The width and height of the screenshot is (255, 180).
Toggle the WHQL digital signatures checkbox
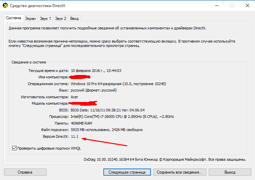[x=14, y=148]
